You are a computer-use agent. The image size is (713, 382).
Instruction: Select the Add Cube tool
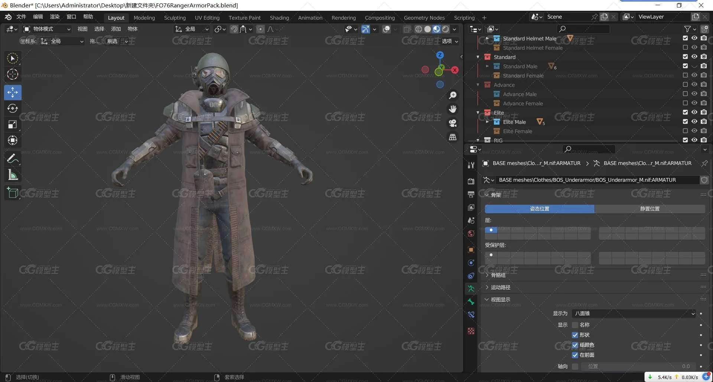(x=13, y=193)
